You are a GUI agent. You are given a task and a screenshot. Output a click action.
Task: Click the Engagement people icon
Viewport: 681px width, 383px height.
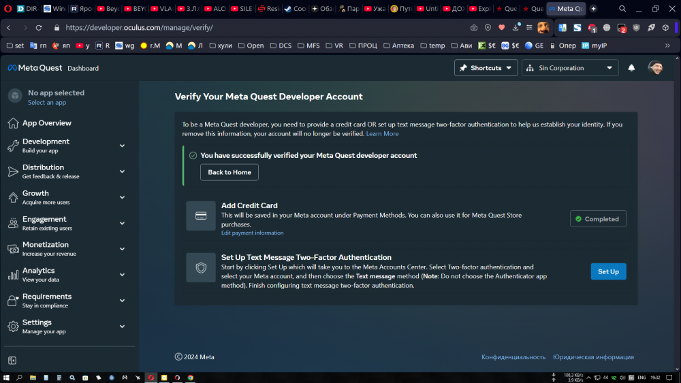(13, 223)
